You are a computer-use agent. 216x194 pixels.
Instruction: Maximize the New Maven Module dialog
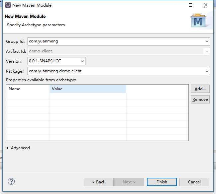pyautogui.click(x=190, y=5)
